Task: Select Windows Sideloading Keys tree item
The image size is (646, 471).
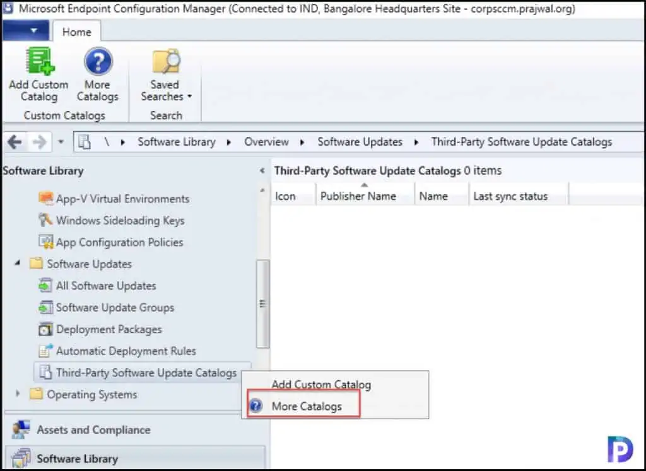Action: point(120,220)
